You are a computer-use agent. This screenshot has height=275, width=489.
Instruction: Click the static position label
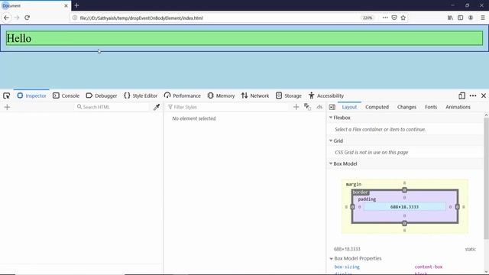coord(471,249)
